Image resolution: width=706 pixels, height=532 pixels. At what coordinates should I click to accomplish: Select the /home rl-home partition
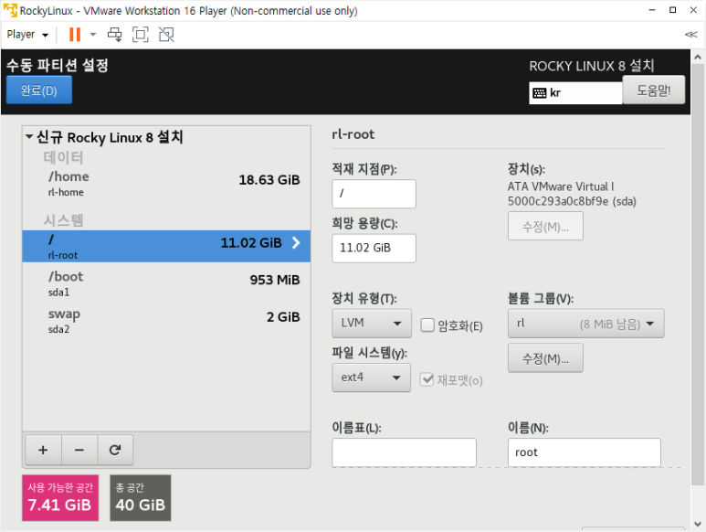pos(166,184)
